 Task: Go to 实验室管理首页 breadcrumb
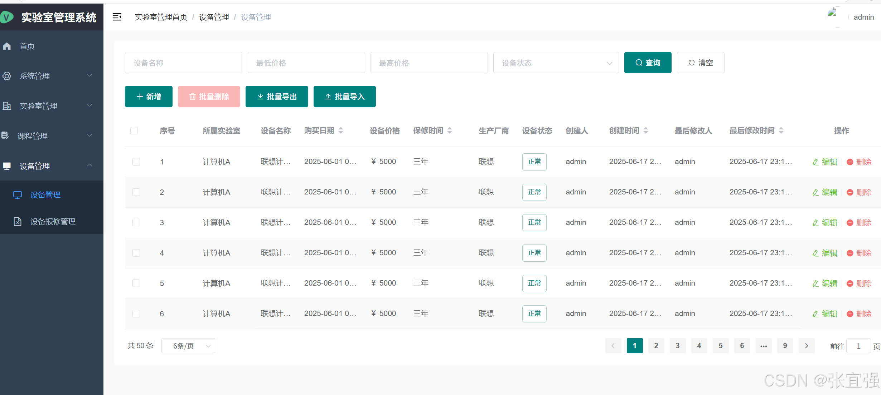[161, 17]
